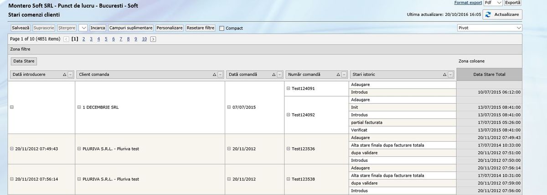Open the Pdf export format dropdown
Viewport: 547px width, 195px height.
pyautogui.click(x=493, y=3)
